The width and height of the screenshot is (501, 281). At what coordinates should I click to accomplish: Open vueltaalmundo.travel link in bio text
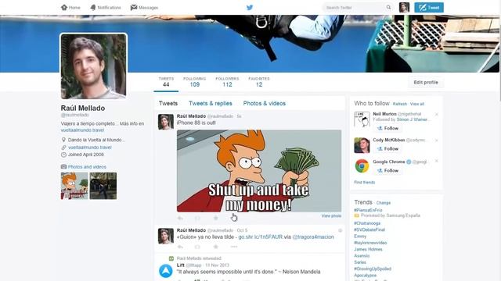[x=82, y=130]
